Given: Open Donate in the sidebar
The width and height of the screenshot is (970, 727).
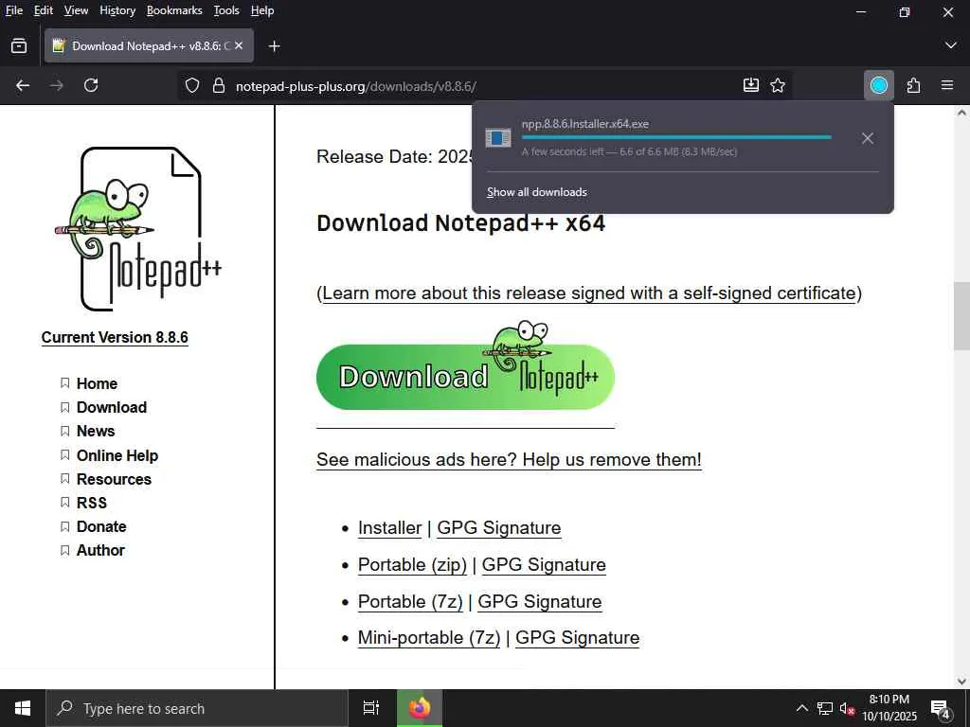Looking at the screenshot, I should 100,526.
